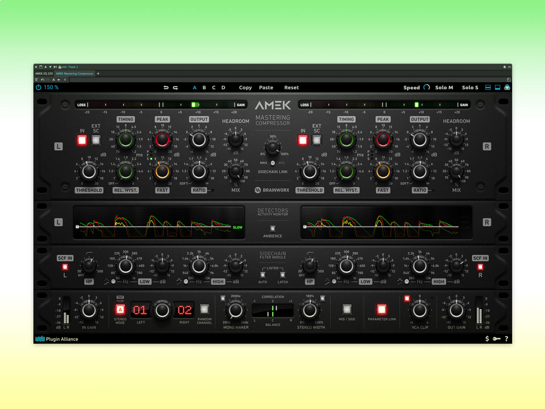This screenshot has width=545, height=409.
Task: Click the host left arrow copy icon
Action: tap(59, 80)
